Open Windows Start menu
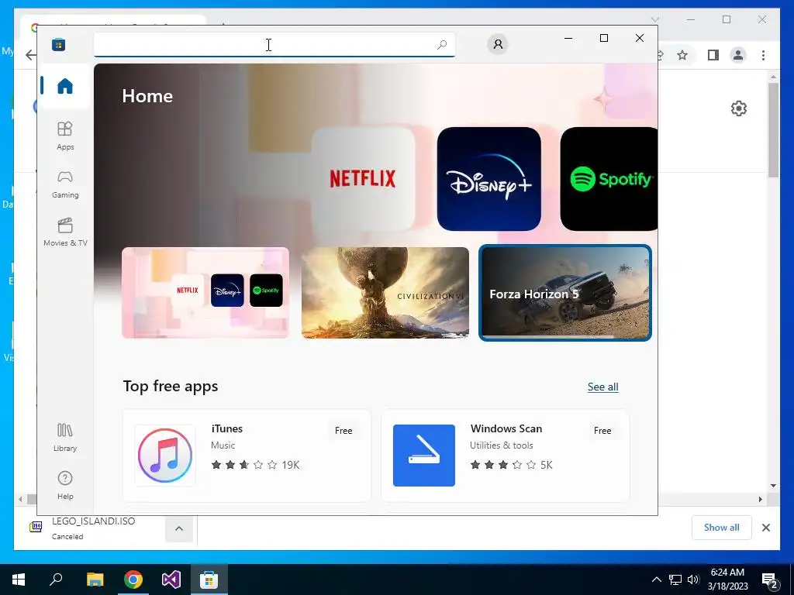The height and width of the screenshot is (595, 794). 19,580
